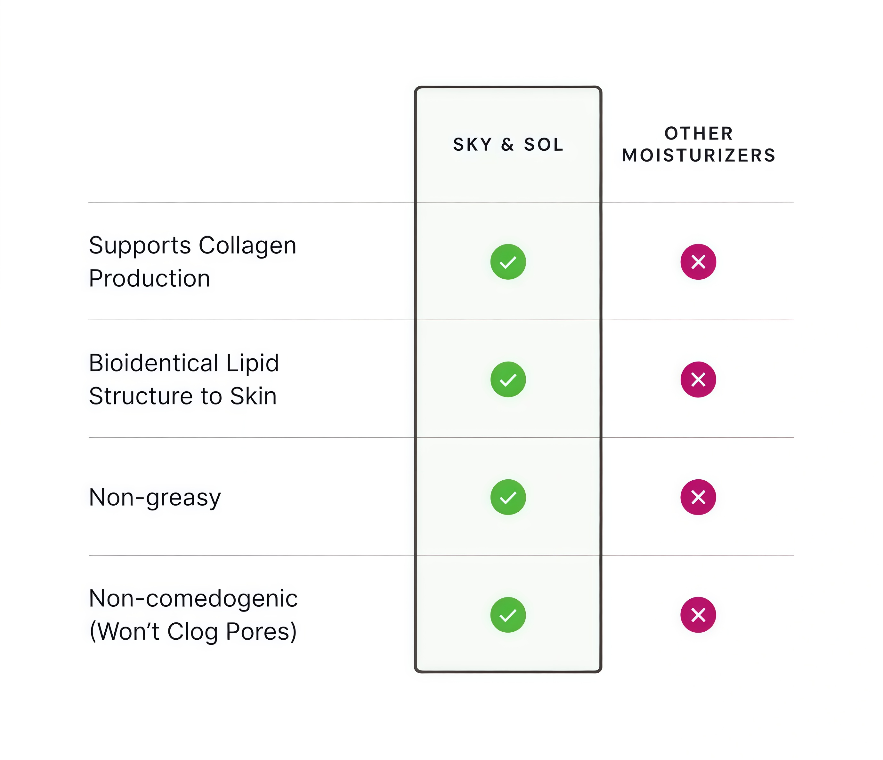This screenshot has width=883, height=760.
Task: Click the word Collagen in the first row
Action: [x=247, y=246]
